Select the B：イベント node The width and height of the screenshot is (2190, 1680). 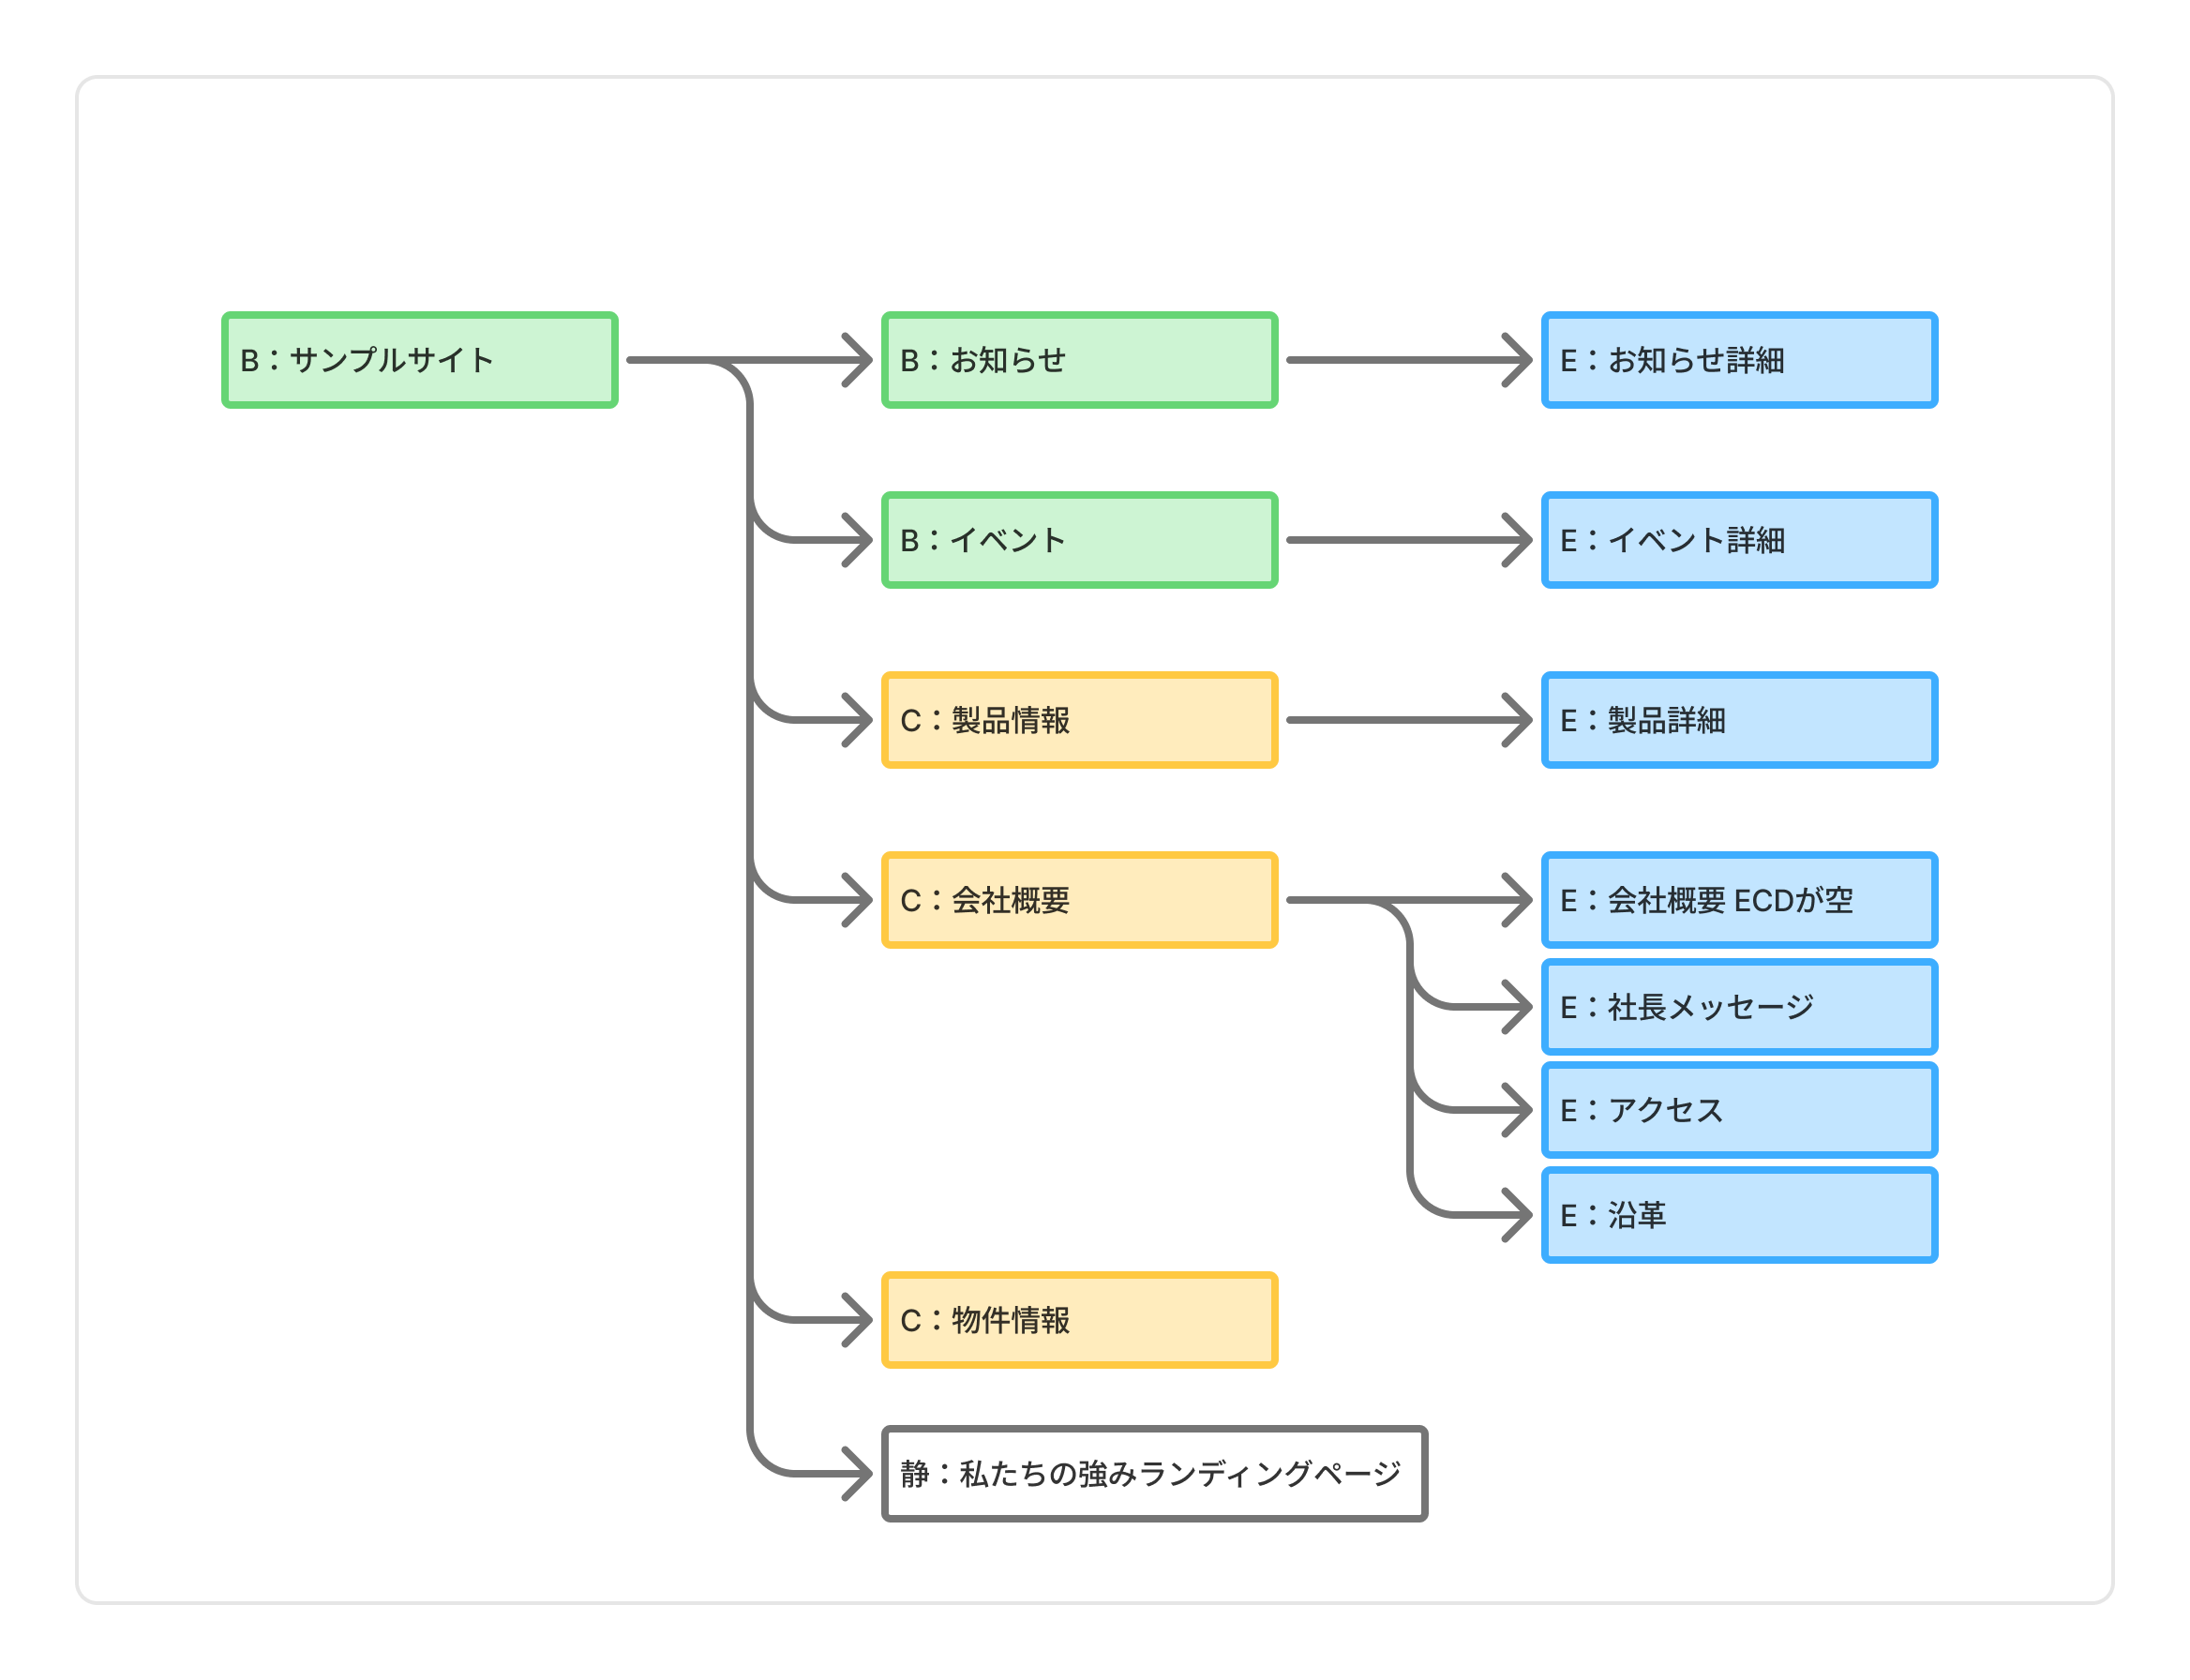pyautogui.click(x=1079, y=540)
